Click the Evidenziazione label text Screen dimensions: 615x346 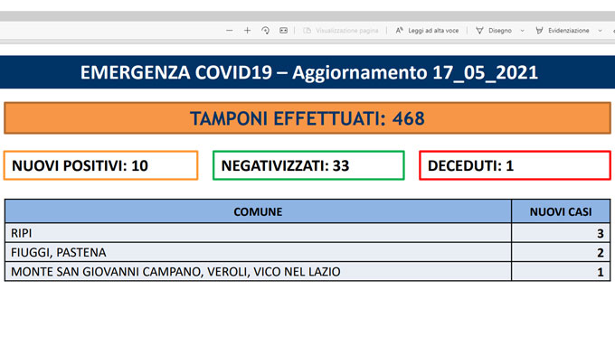click(568, 31)
